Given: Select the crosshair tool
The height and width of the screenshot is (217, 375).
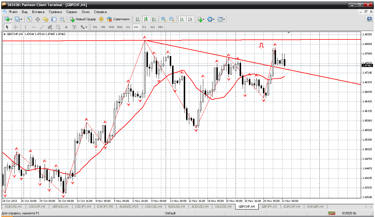Looking at the screenshot, I should pyautogui.click(x=15, y=27).
